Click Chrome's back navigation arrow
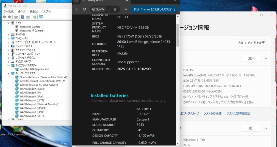 77,9
